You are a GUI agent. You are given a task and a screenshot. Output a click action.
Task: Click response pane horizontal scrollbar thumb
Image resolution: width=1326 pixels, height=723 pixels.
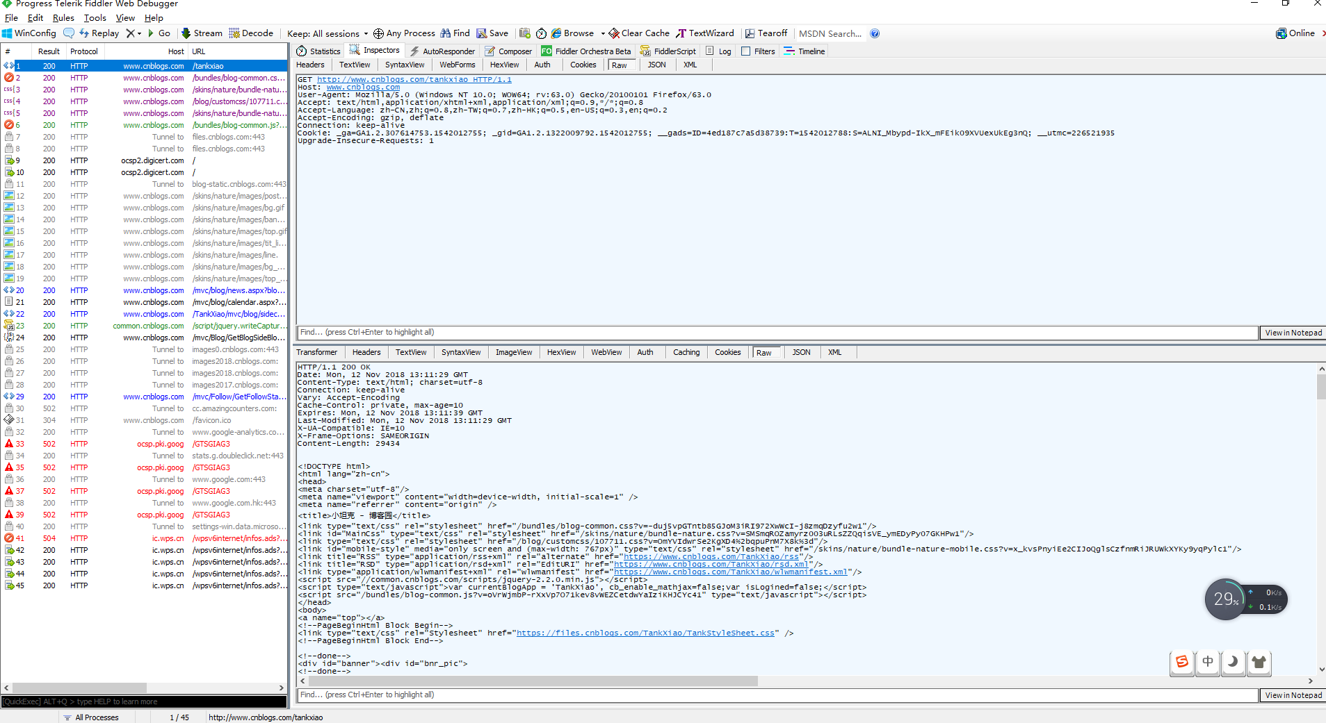pyautogui.click(x=533, y=681)
